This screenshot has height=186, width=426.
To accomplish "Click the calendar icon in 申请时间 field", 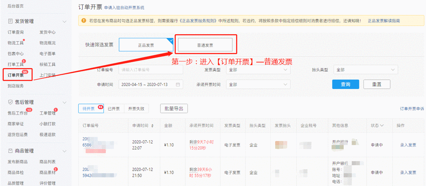I will pyautogui.click(x=178, y=84).
